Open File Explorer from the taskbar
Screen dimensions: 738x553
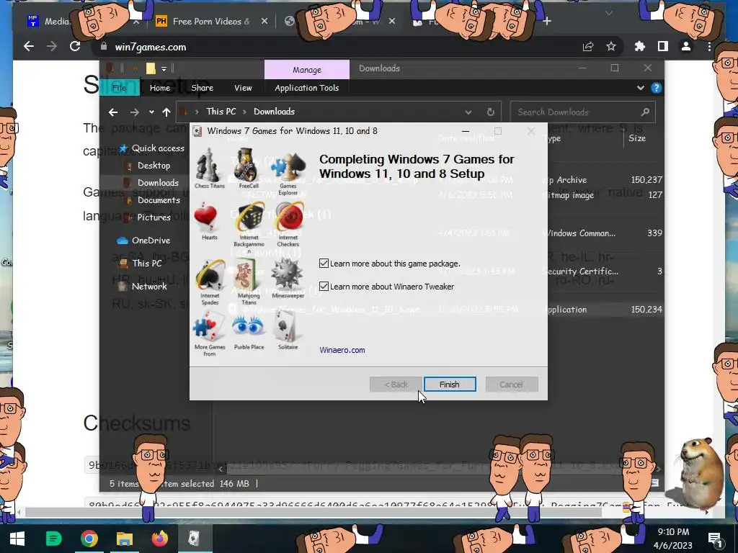[x=125, y=539]
